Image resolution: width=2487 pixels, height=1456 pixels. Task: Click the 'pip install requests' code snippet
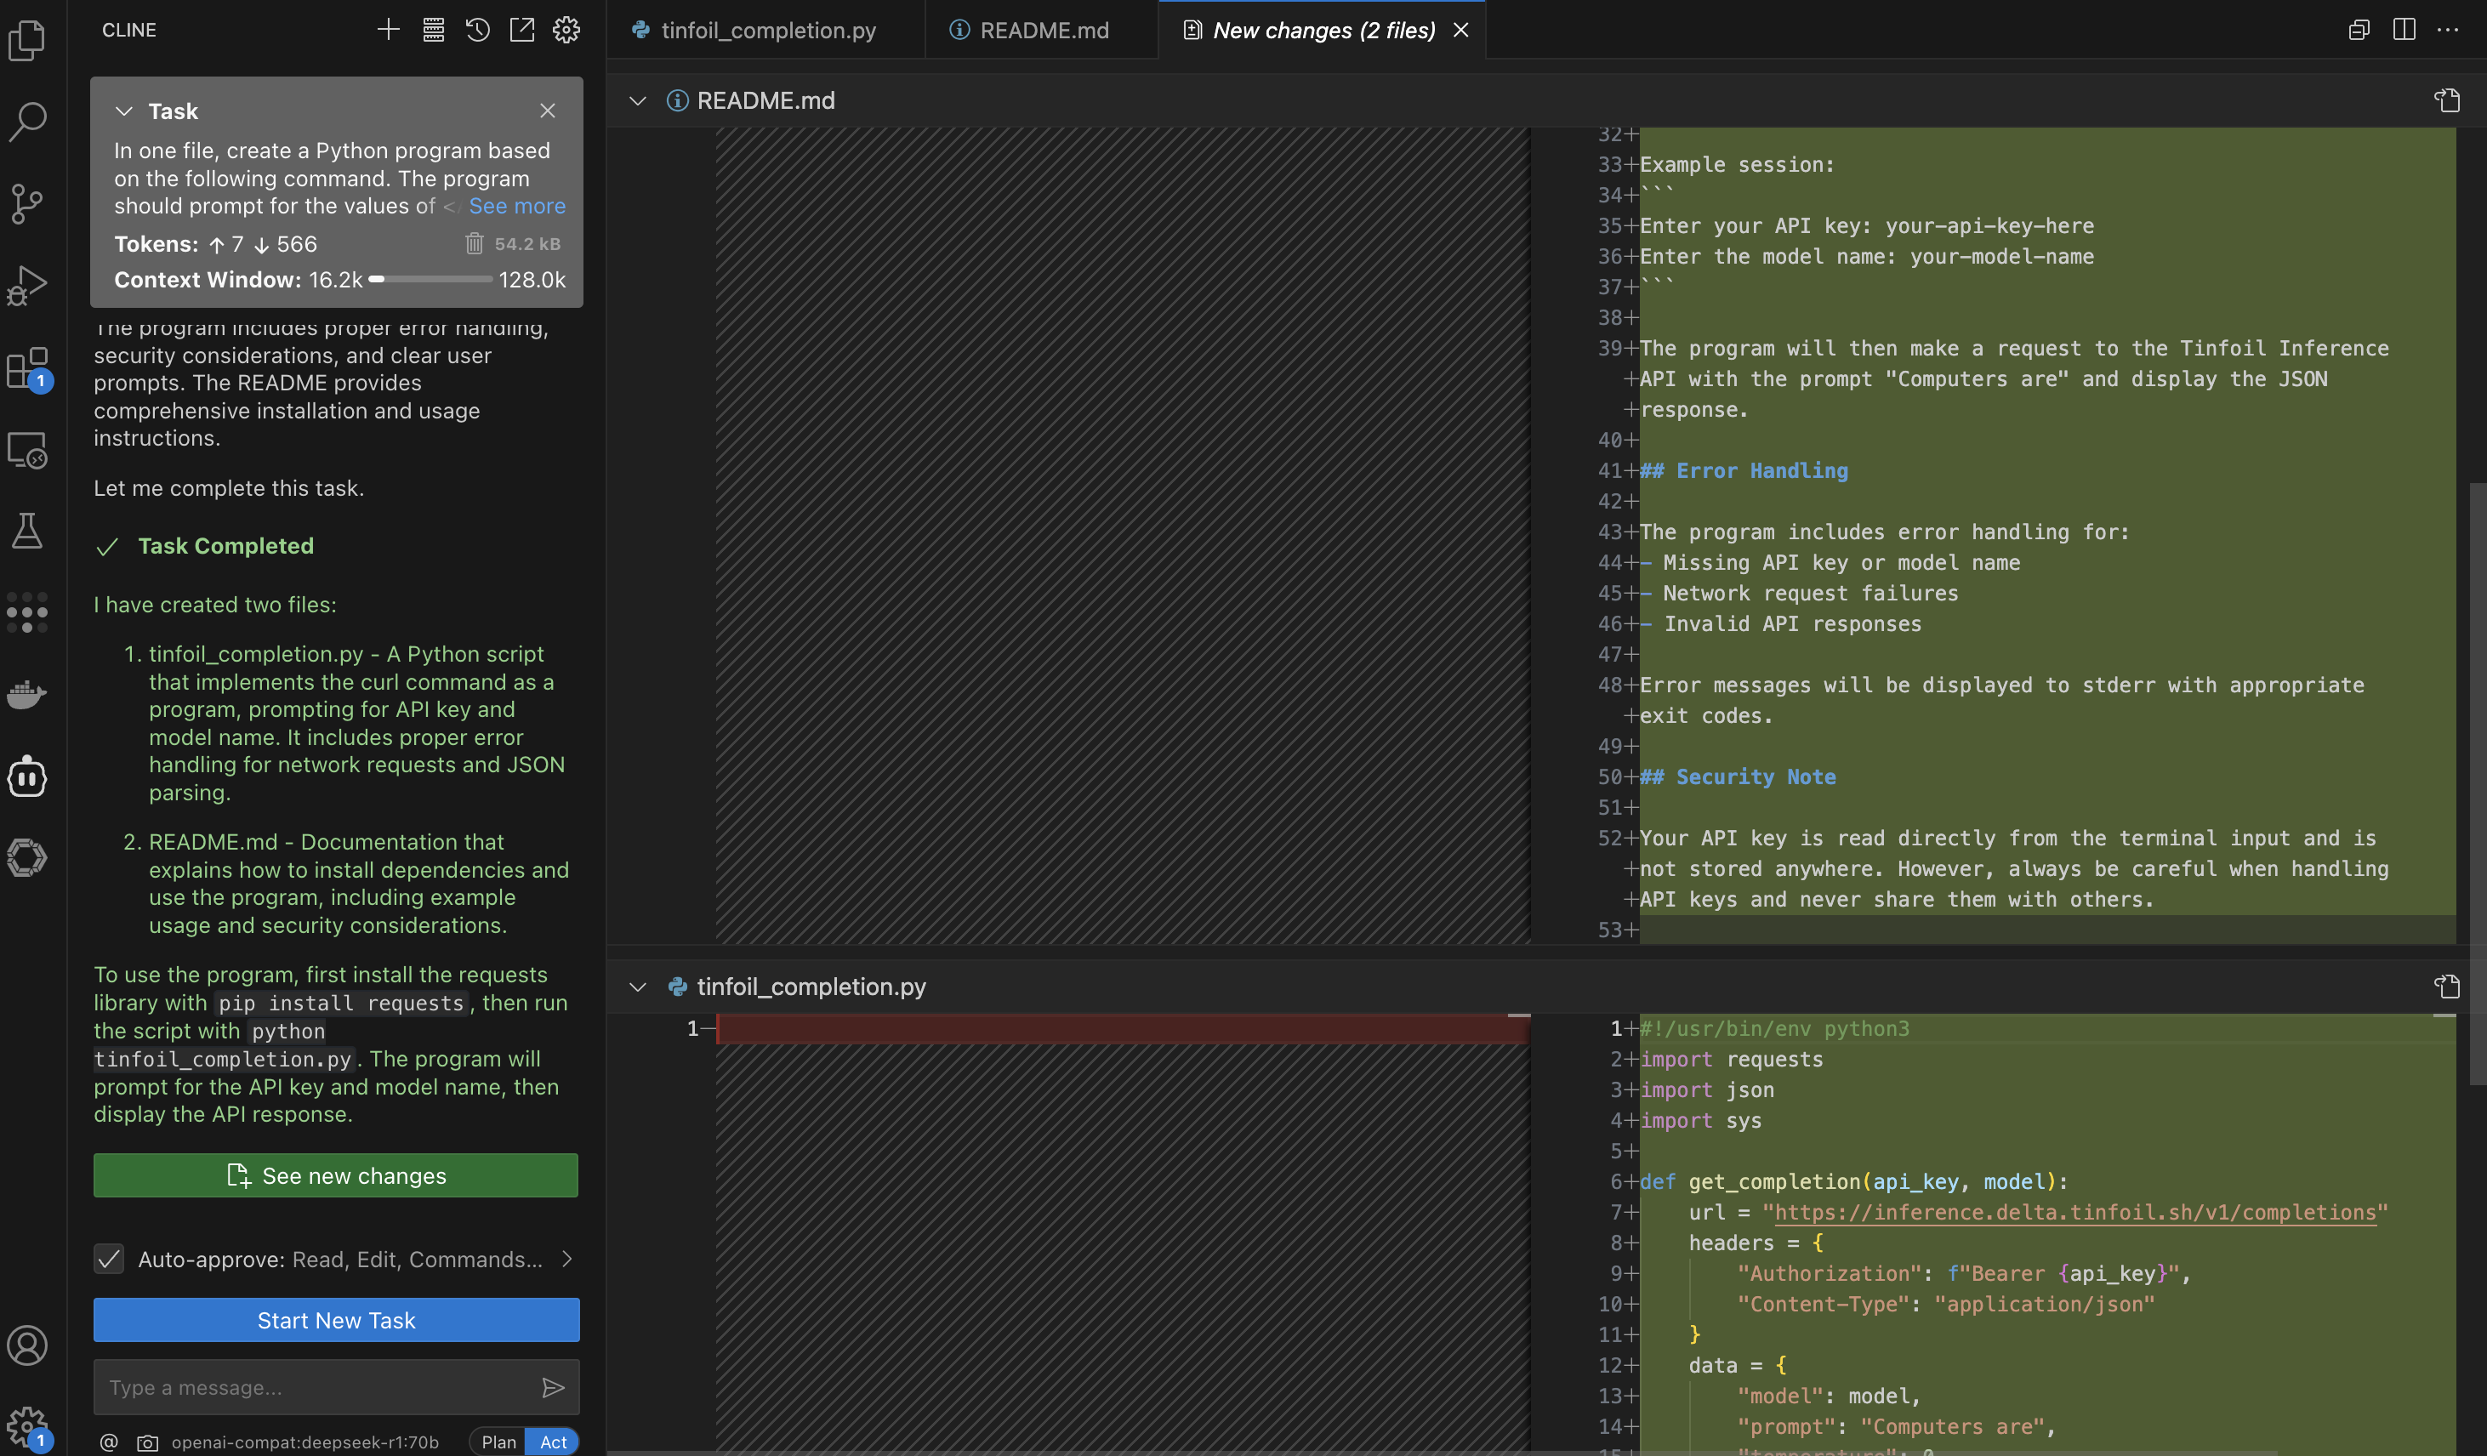[340, 1003]
